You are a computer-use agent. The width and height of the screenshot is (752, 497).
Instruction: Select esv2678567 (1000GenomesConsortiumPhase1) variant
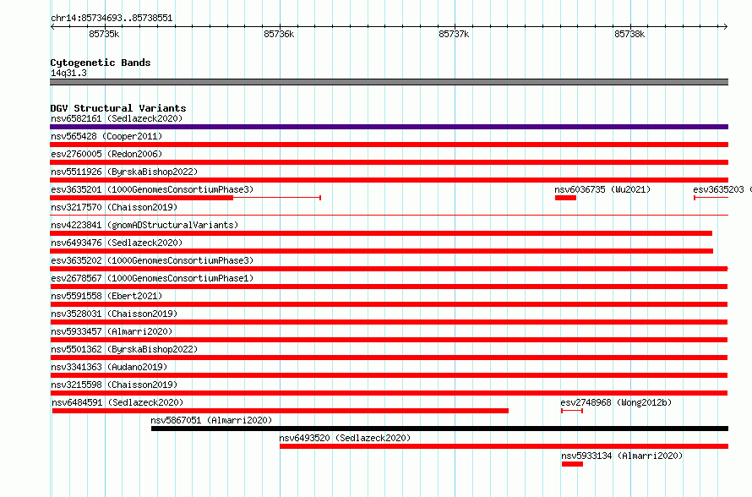pyautogui.click(x=152, y=278)
